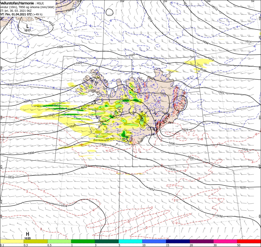Click the light green 0.5 legend swatch

coord(59,241)
